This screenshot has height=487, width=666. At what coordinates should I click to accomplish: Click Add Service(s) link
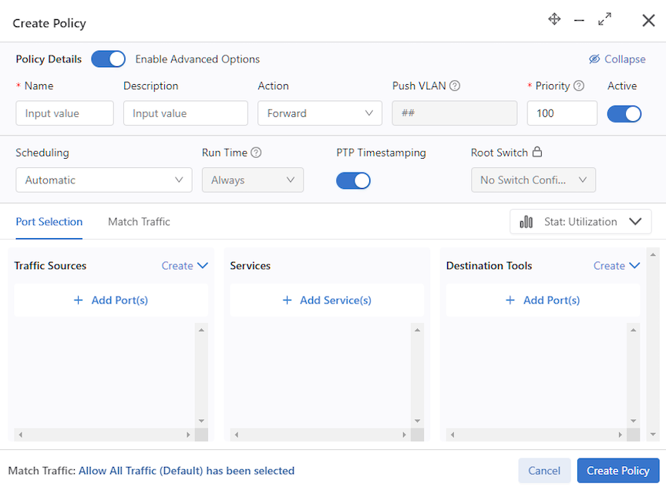327,301
